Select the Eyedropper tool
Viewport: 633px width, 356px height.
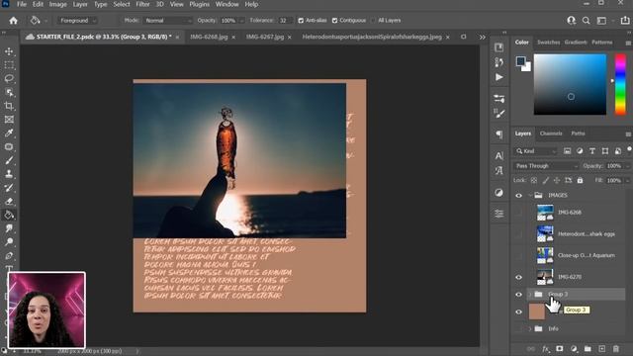[9, 133]
